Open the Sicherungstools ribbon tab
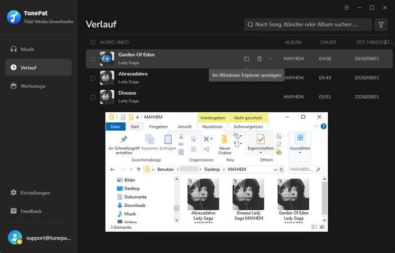This screenshot has height=253, width=395. click(248, 127)
